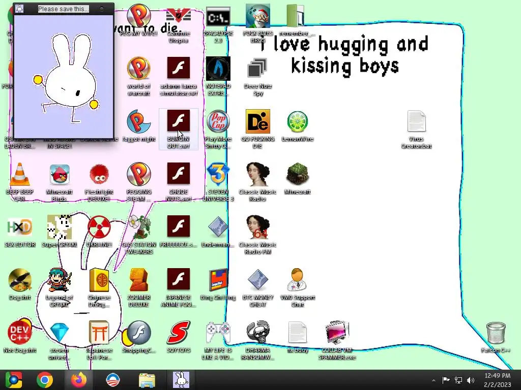Click the Enderman... icon

(x=218, y=231)
